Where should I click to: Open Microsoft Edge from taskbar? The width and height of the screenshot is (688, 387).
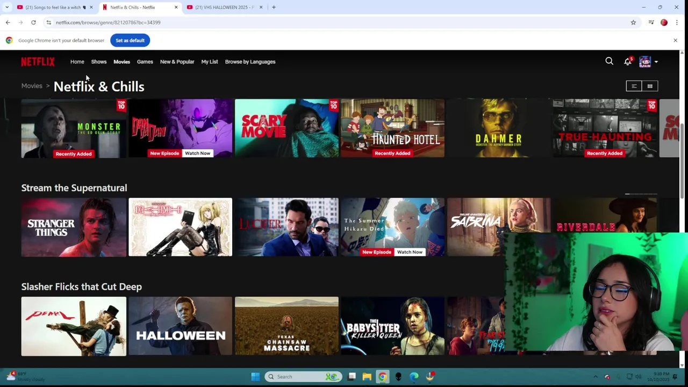pos(414,377)
